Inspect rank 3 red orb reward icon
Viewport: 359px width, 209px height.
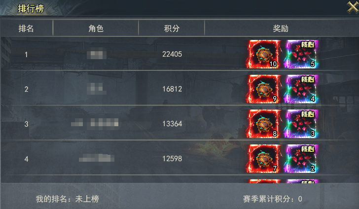pos(263,124)
